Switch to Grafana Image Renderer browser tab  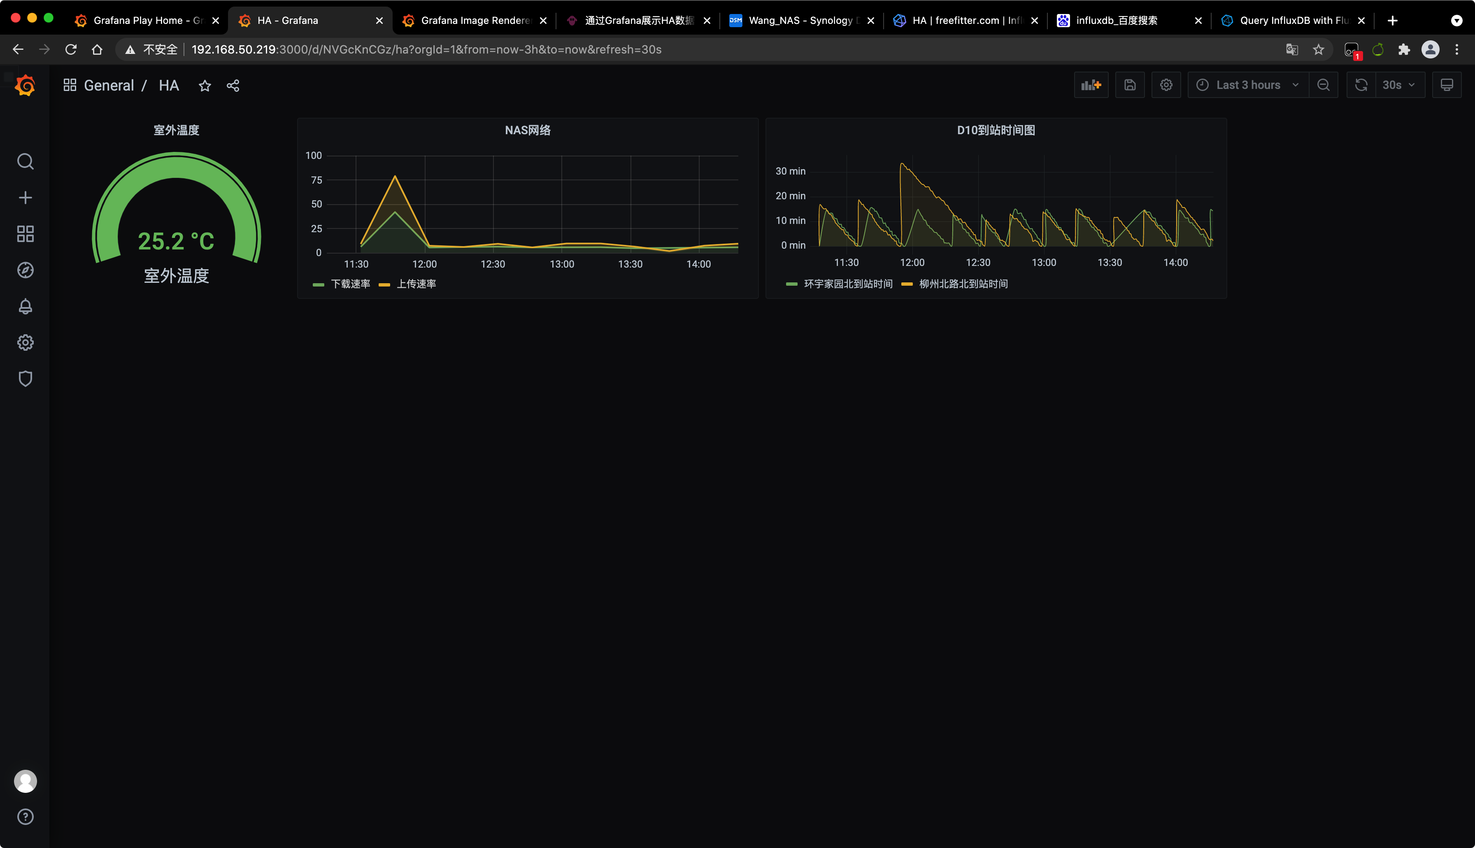click(x=474, y=21)
